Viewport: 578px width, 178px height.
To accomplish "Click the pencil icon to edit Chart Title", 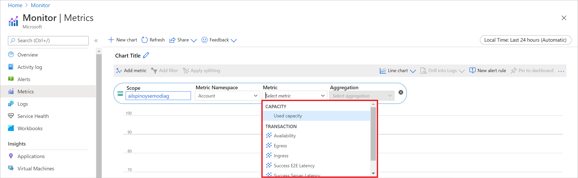I will pos(146,55).
